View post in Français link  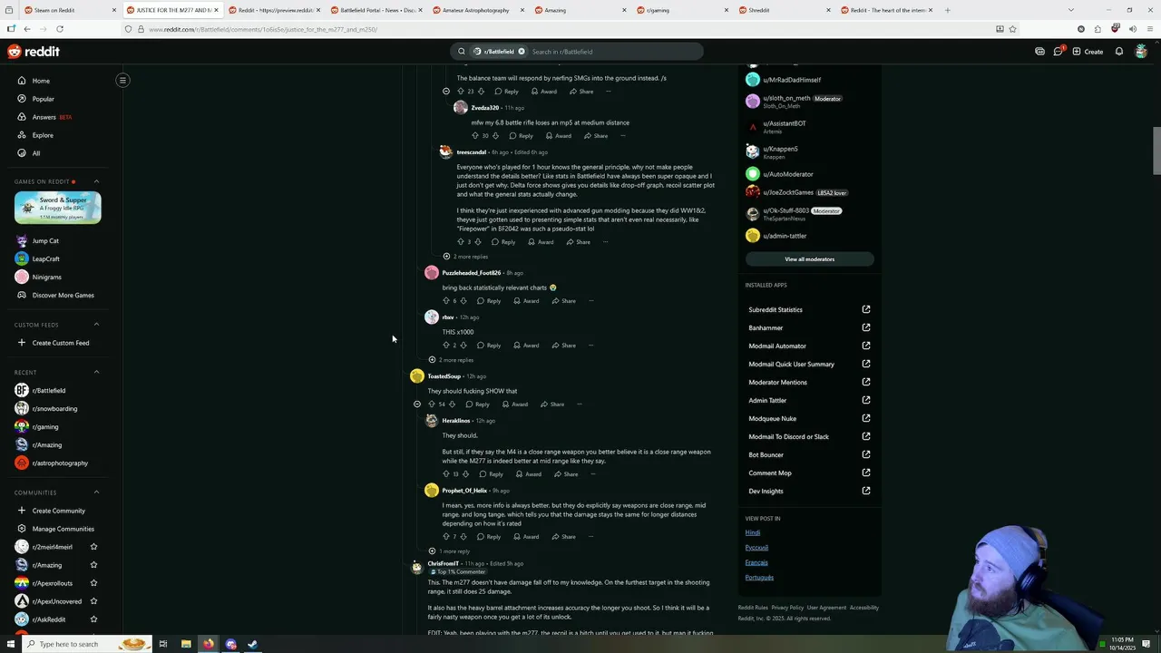pos(756,562)
